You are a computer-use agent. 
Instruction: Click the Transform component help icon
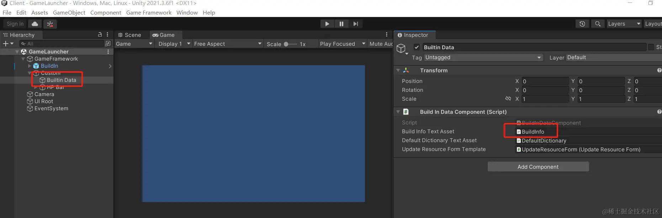[659, 71]
